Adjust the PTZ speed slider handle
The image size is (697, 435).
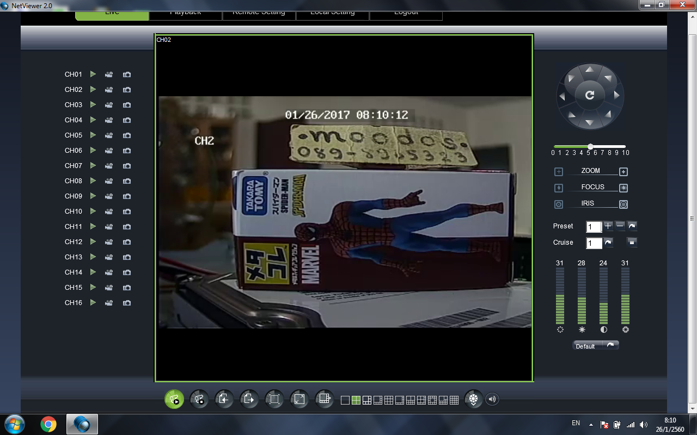[x=590, y=146]
